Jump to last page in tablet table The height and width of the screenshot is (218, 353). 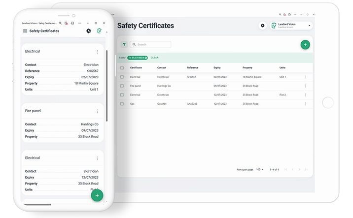(306, 169)
